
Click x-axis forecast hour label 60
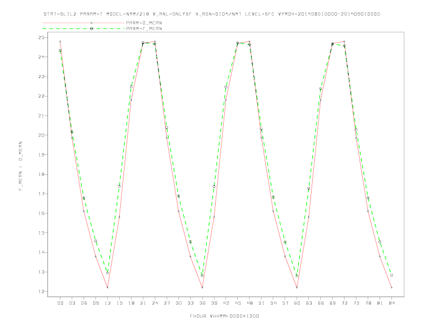coord(297,303)
